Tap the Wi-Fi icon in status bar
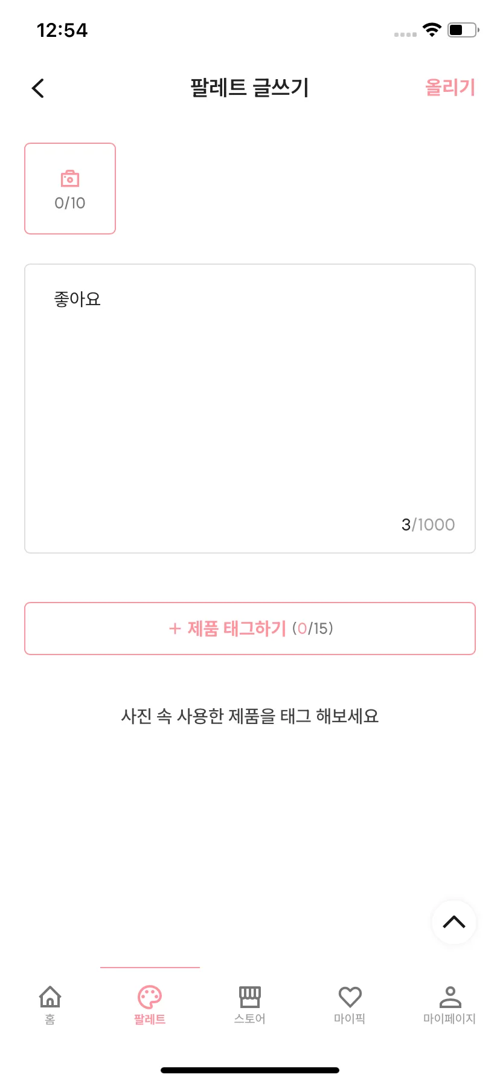The width and height of the screenshot is (500, 1083). (x=432, y=30)
